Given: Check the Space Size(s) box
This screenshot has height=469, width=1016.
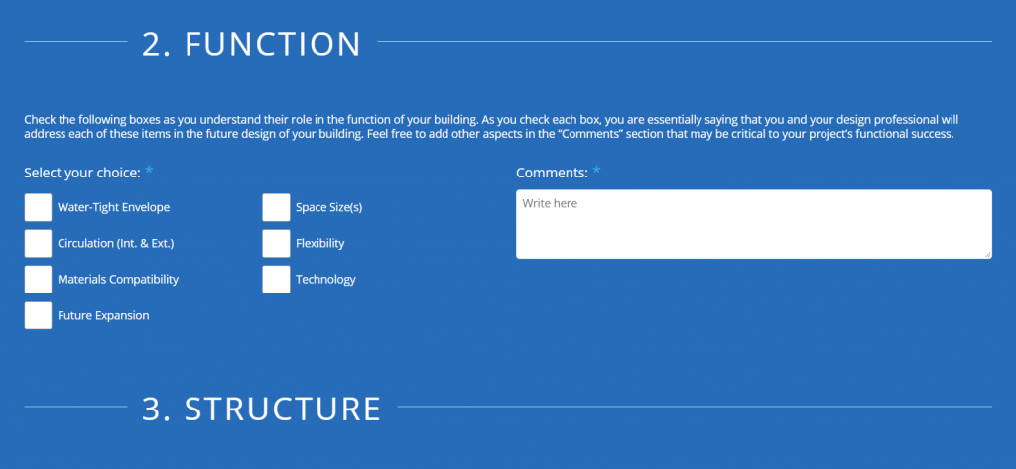Looking at the screenshot, I should (x=276, y=207).
